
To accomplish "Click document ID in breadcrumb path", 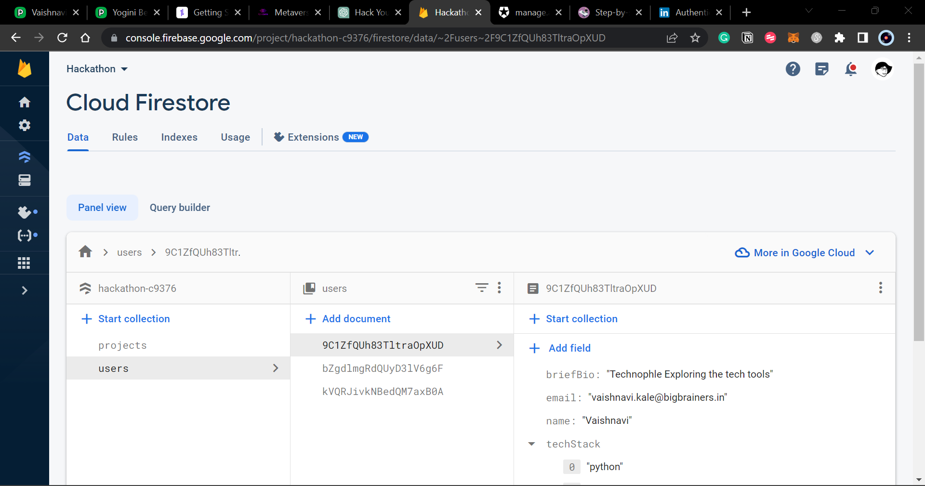I will tap(203, 252).
